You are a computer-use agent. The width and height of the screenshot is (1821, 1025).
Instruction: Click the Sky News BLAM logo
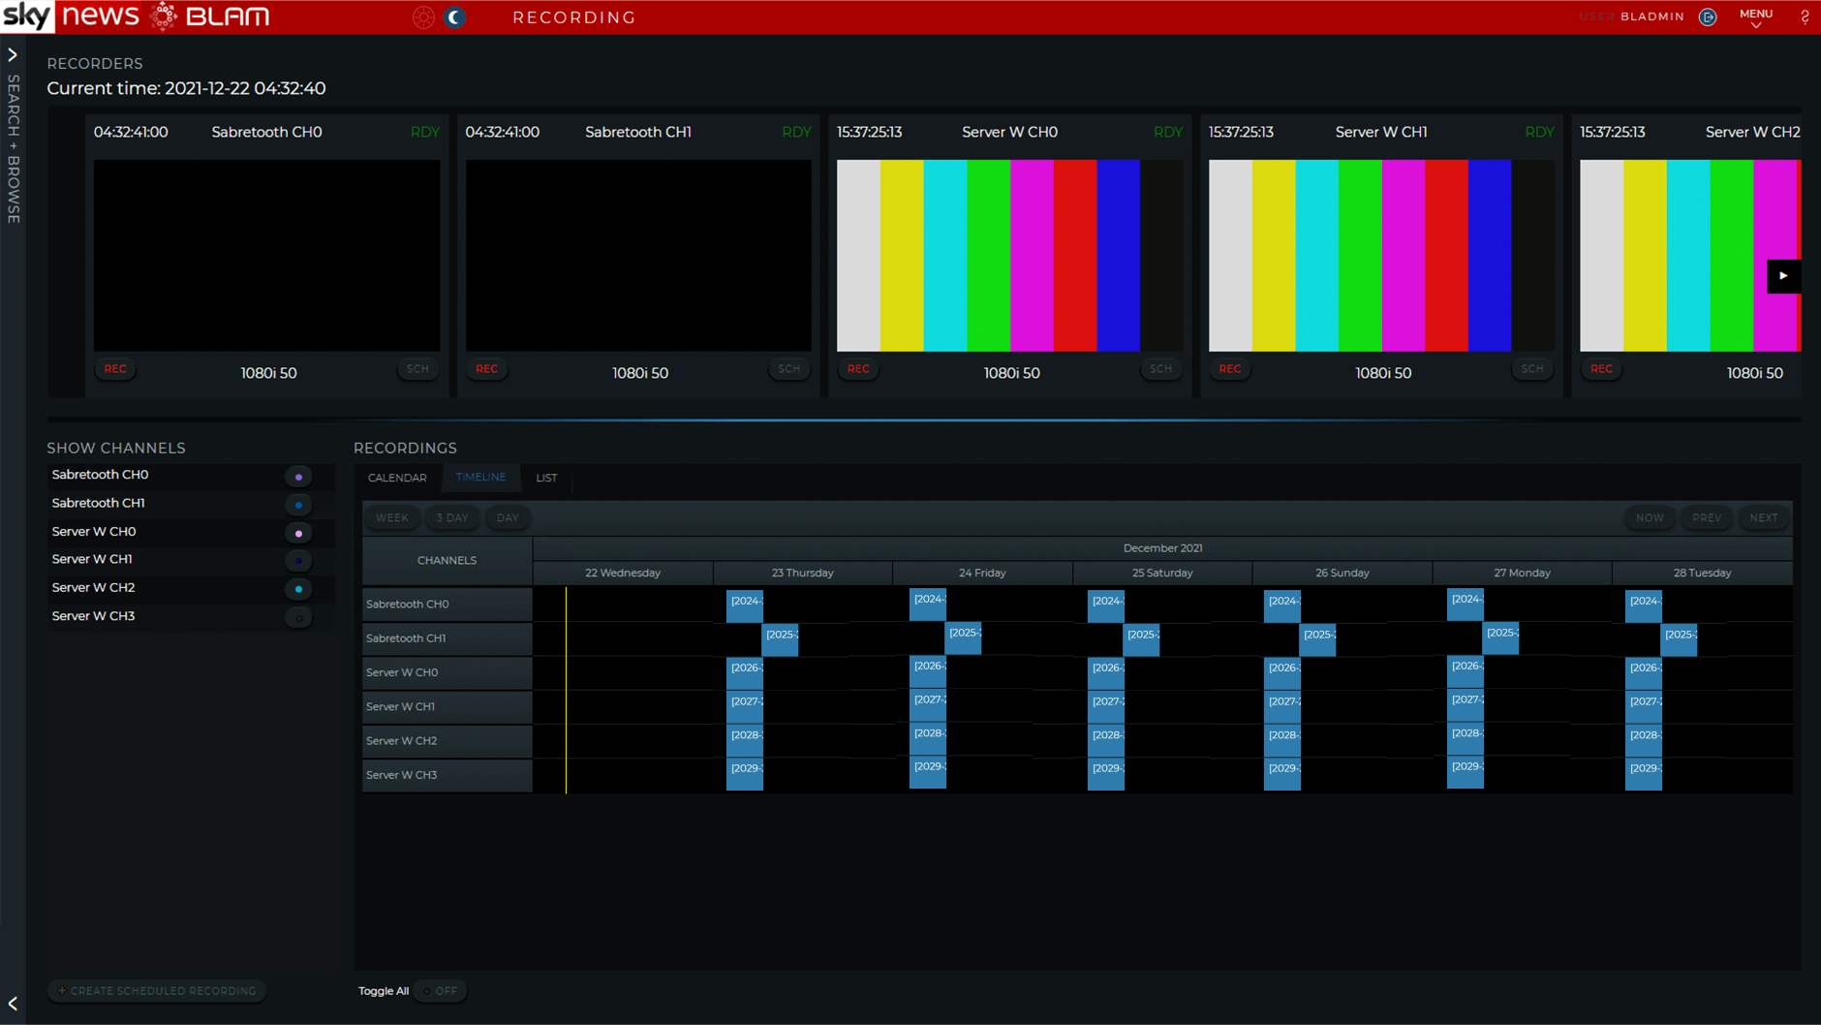137,16
